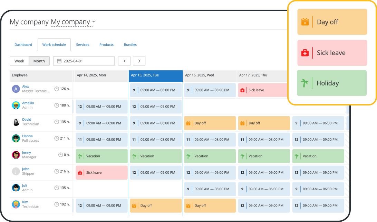Click the next period arrow button
The image size is (377, 222).
click(139, 61)
